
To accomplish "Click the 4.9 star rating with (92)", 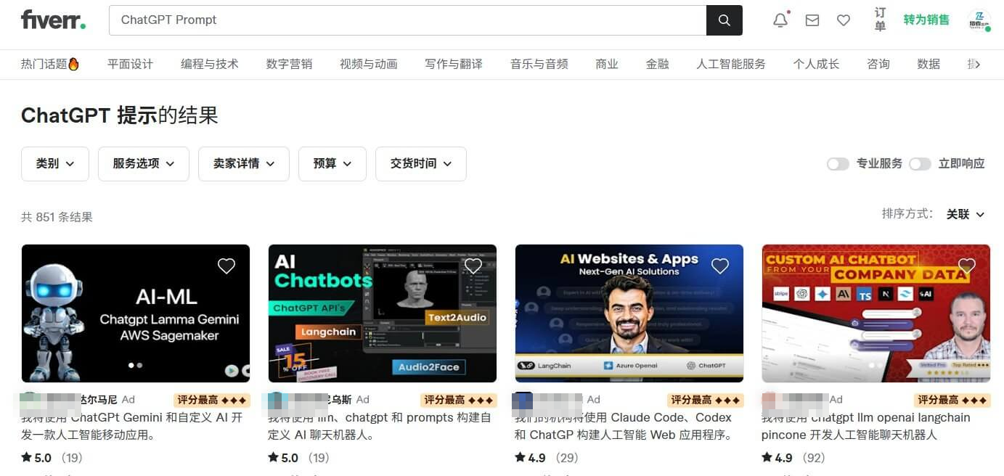I will pos(793,458).
